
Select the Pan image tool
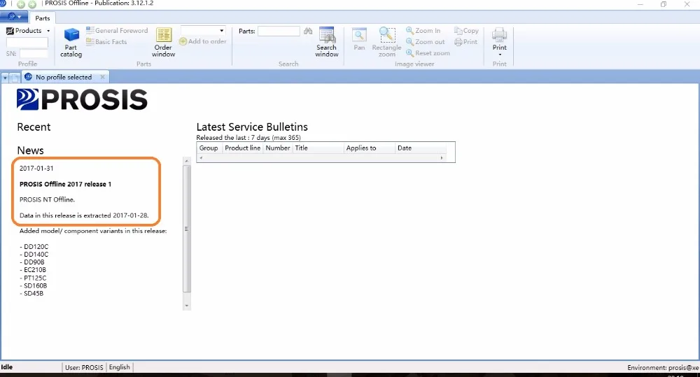[x=359, y=39]
